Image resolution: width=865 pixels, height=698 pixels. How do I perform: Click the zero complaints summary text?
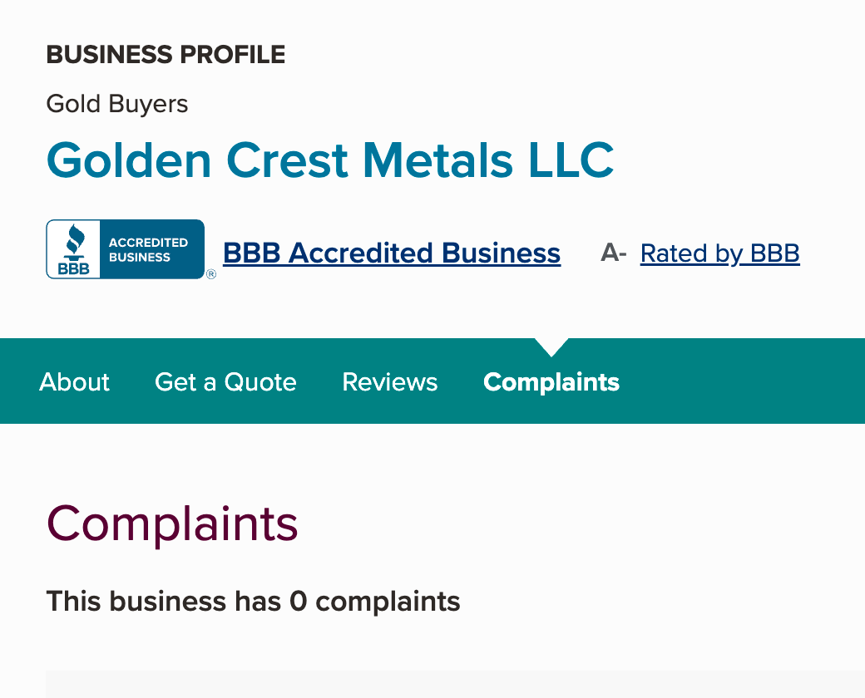pyautogui.click(x=254, y=601)
